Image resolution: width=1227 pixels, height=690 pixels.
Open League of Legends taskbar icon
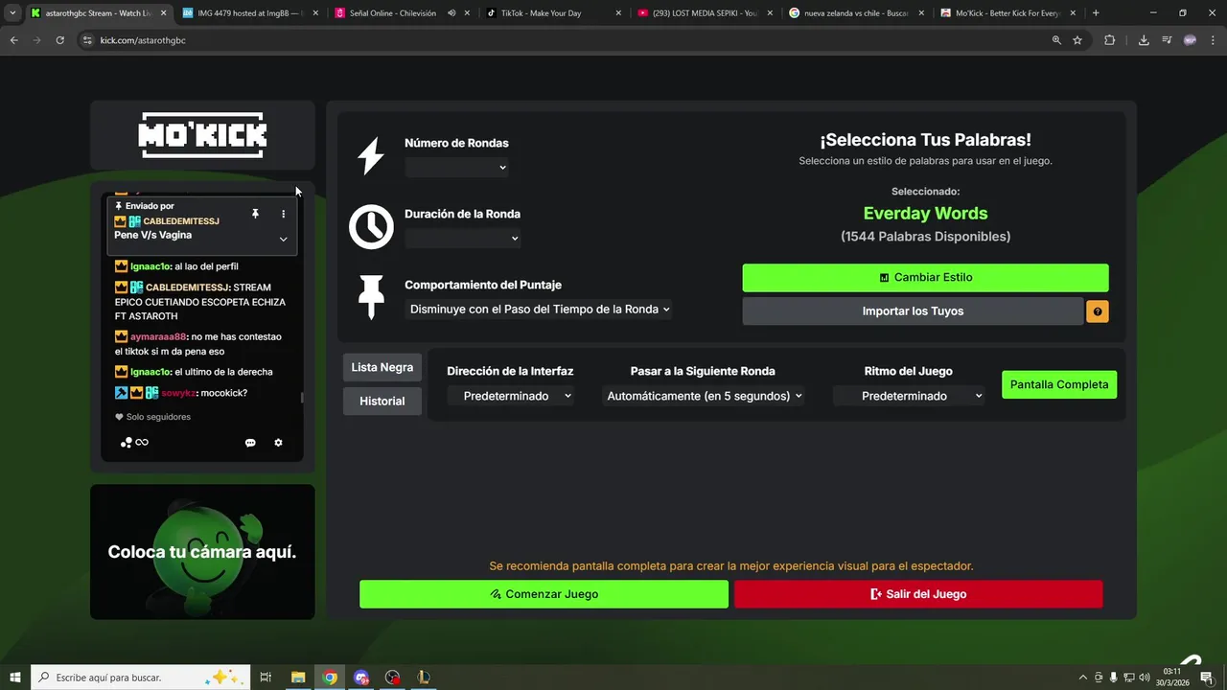point(424,678)
